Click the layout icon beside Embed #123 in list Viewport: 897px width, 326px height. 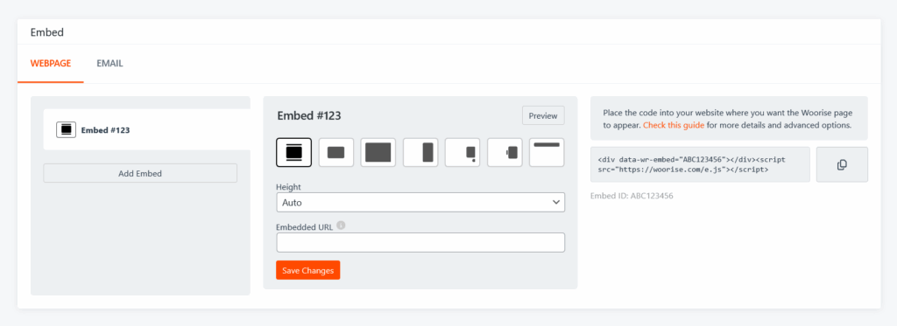coord(66,129)
